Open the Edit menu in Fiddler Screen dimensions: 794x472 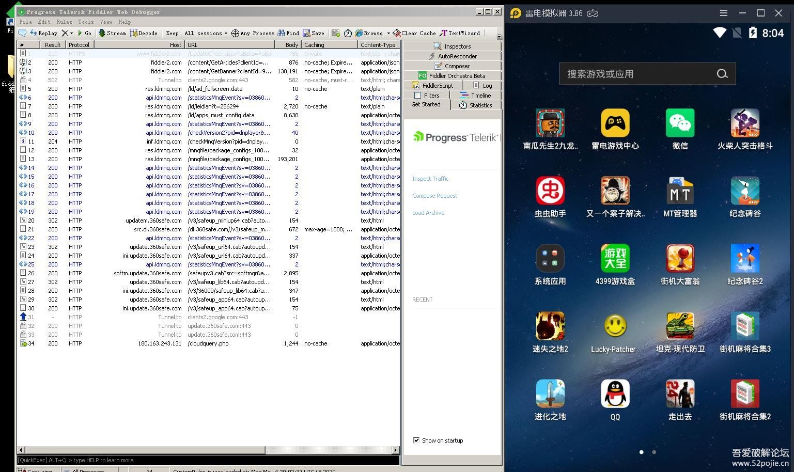44,22
